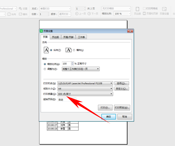Click cell 20190127 in preview table

click(x=52, y=125)
